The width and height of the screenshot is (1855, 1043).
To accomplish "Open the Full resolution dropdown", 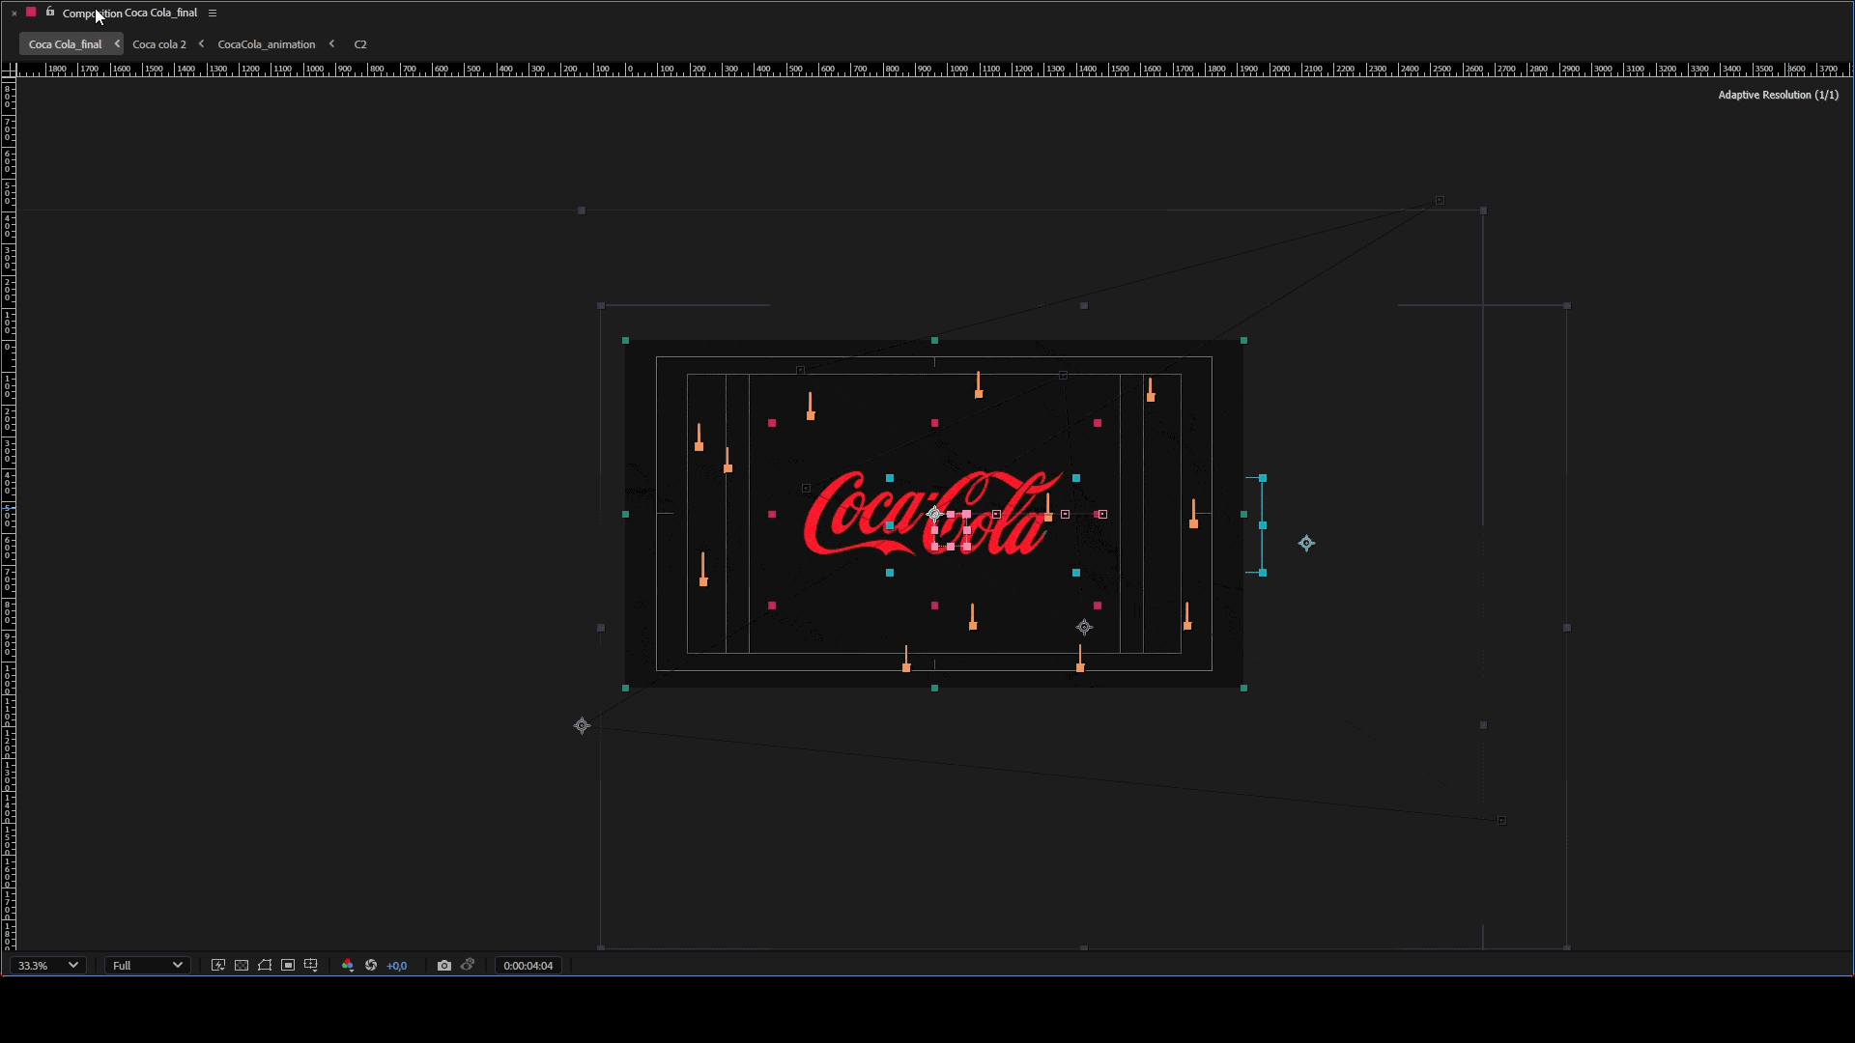I will coord(147,966).
